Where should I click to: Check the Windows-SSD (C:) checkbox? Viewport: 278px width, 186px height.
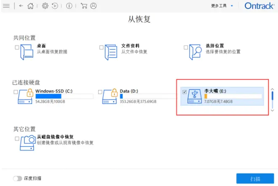[16, 92]
